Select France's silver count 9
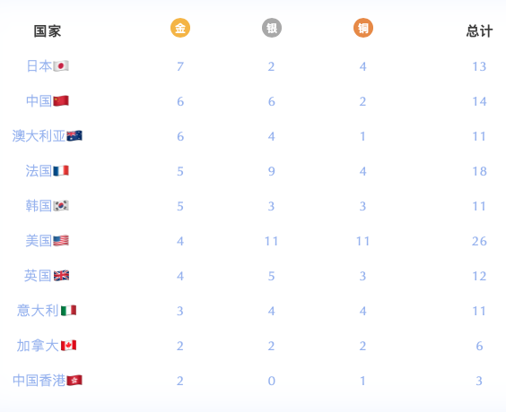This screenshot has width=506, height=412. click(272, 171)
